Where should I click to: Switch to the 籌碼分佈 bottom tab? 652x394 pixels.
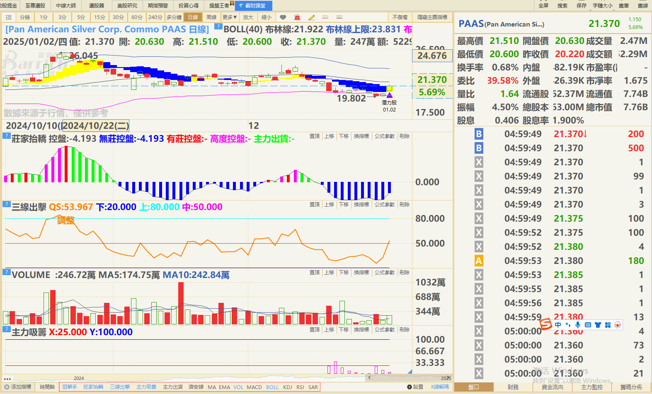point(631,387)
